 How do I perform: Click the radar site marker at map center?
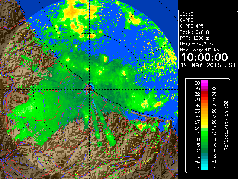89,89
